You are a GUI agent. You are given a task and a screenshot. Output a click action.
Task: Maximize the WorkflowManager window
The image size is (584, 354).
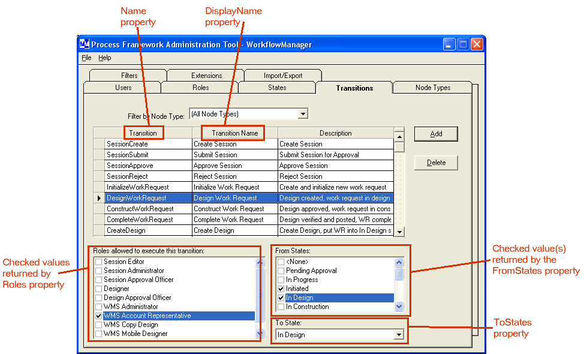[463, 44]
